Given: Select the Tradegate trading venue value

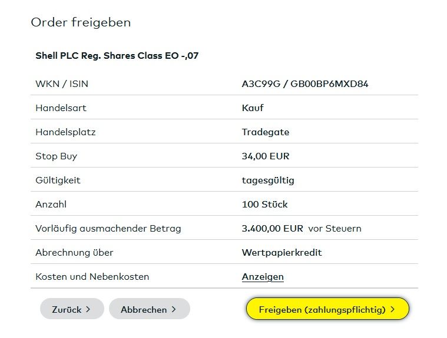Looking at the screenshot, I should click(x=266, y=132).
